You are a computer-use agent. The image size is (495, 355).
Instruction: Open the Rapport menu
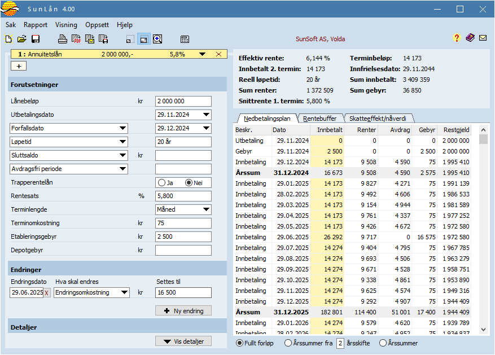36,25
